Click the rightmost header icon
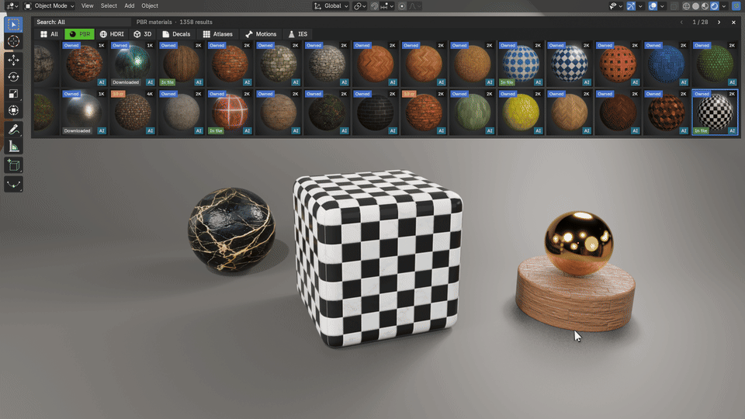This screenshot has height=419, width=745. (x=736, y=6)
